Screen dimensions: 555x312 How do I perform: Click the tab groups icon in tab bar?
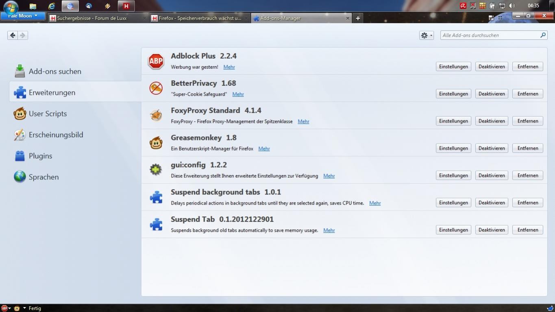(491, 18)
